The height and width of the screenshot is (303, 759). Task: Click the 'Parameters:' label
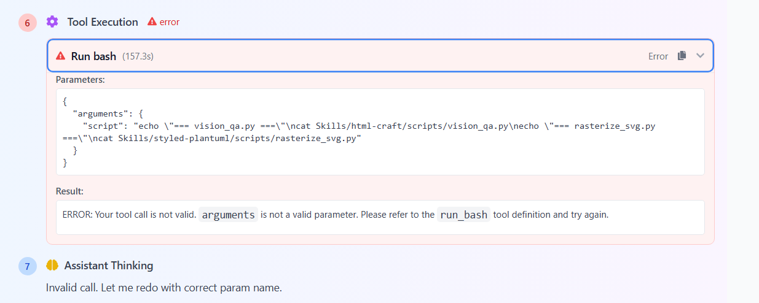coord(81,79)
